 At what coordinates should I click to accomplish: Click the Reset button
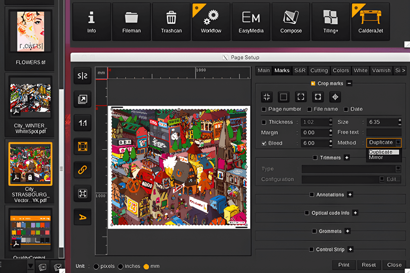pos(369,265)
